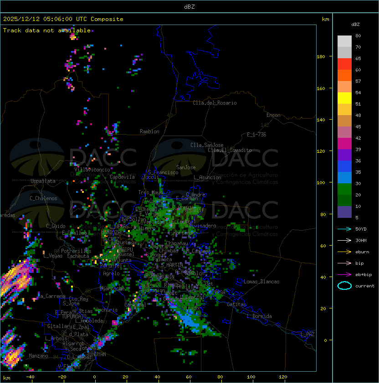Click the Anchoris place label
This screenshot has height=383, width=379.
(107, 310)
